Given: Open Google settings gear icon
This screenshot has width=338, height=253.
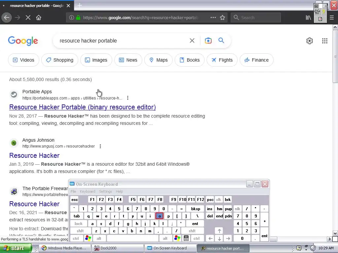Looking at the screenshot, I should tap(310, 41).
